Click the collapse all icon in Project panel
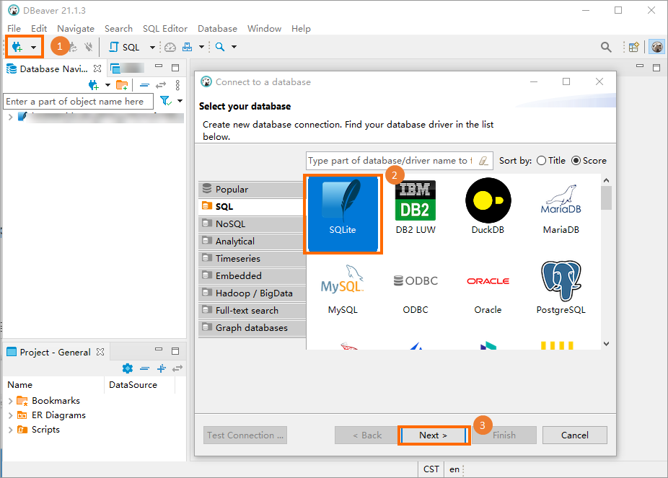 145,368
